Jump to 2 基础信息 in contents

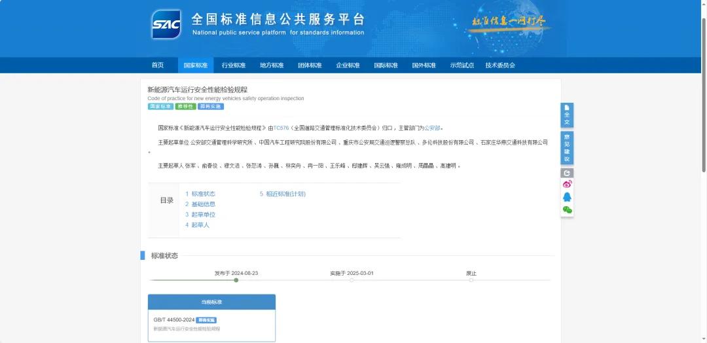(x=200, y=204)
